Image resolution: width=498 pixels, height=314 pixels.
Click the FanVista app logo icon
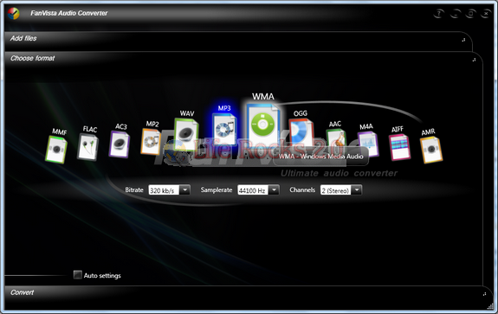pos(14,13)
